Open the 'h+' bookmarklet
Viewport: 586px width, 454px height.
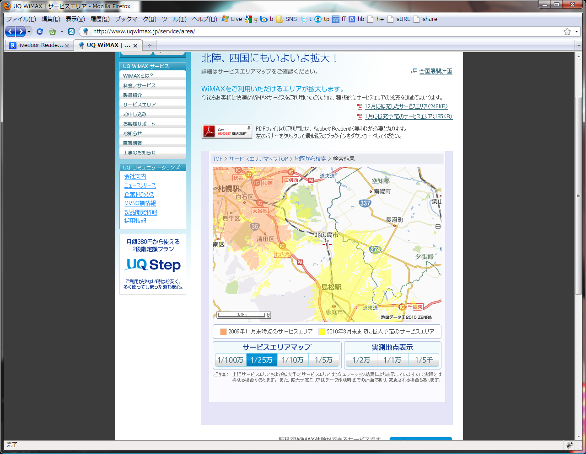pyautogui.click(x=376, y=19)
